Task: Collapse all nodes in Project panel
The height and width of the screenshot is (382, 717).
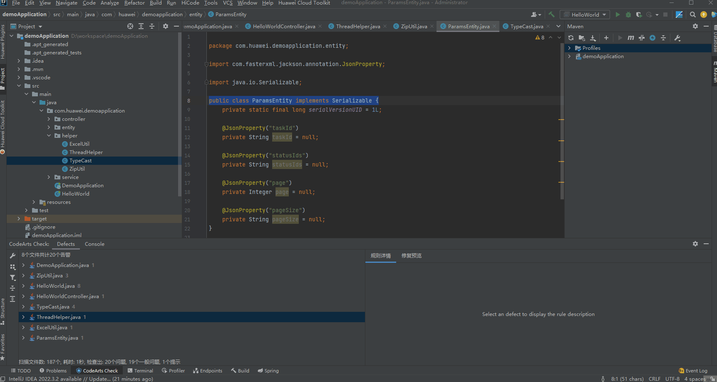Action: click(x=152, y=26)
